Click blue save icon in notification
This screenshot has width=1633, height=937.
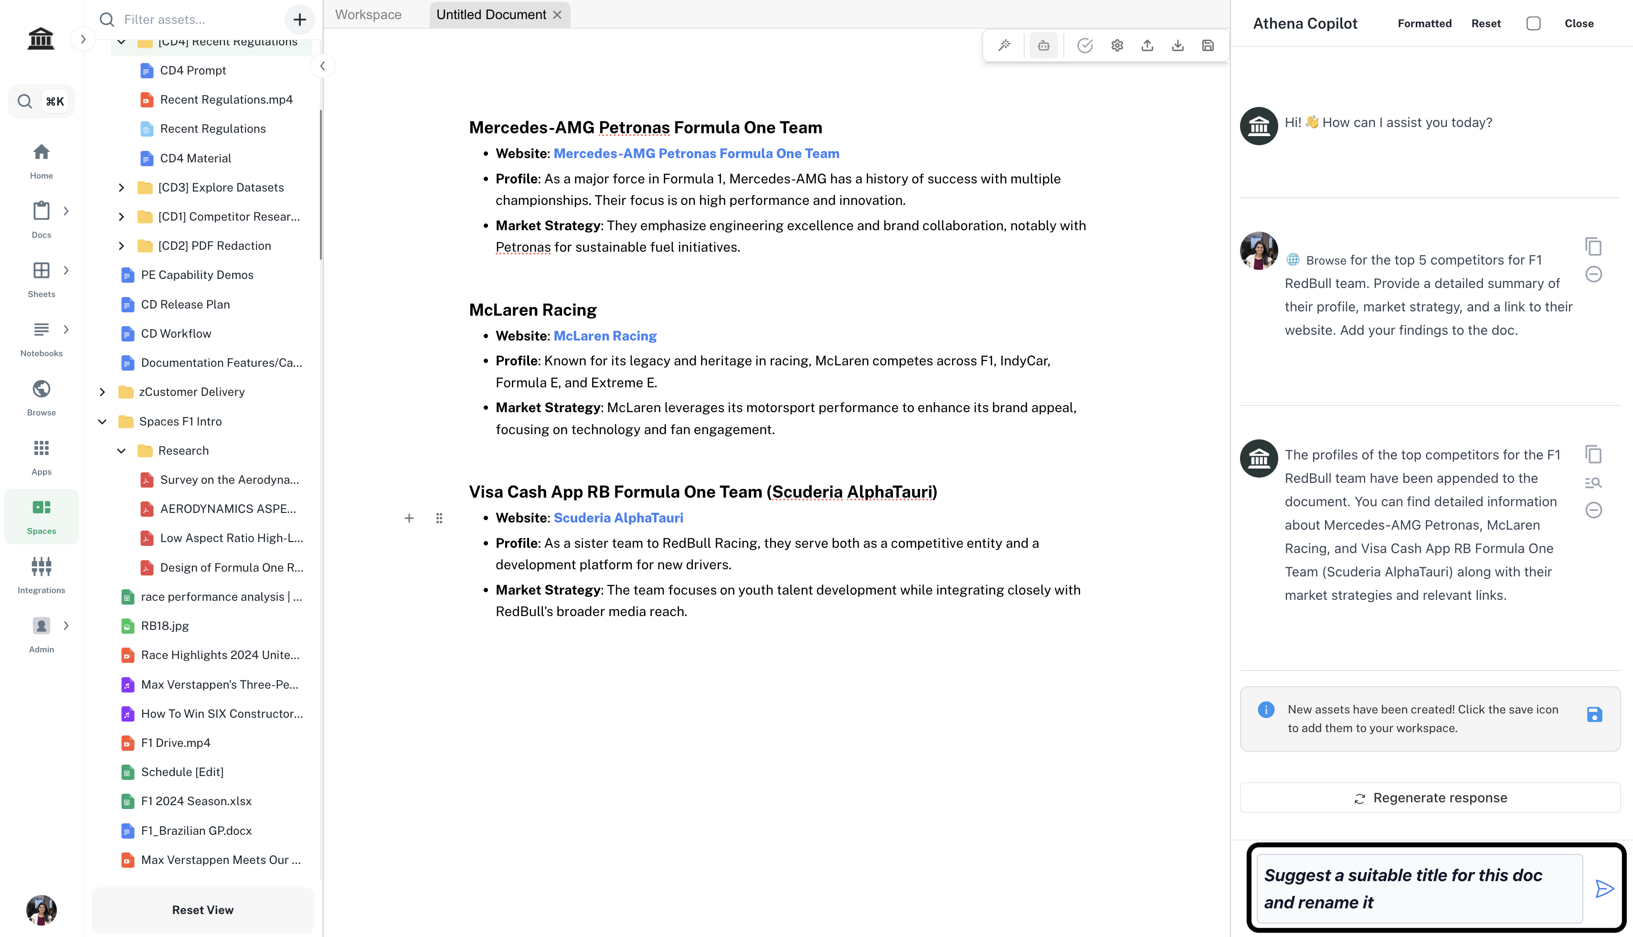(x=1594, y=714)
